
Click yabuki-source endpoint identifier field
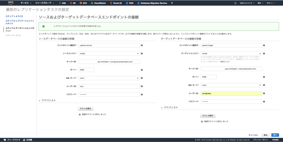pos(109,45)
